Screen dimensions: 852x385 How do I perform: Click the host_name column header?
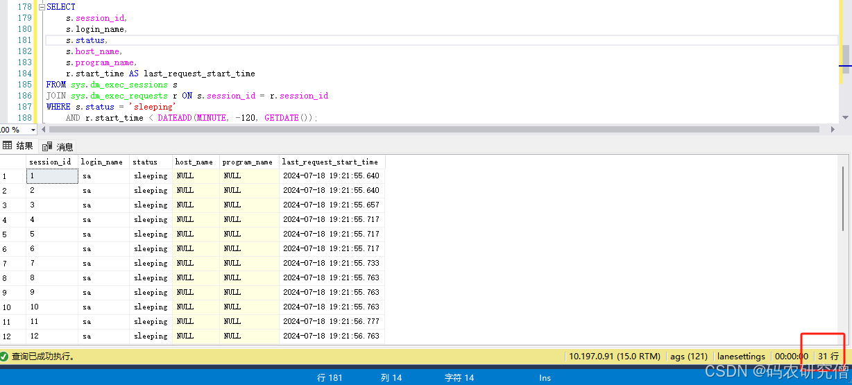pos(196,162)
